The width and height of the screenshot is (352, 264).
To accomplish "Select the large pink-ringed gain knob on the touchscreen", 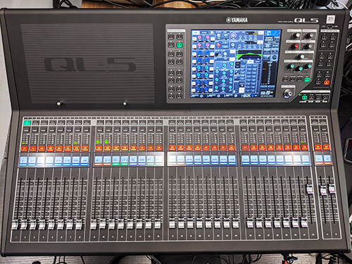I will tap(234, 35).
